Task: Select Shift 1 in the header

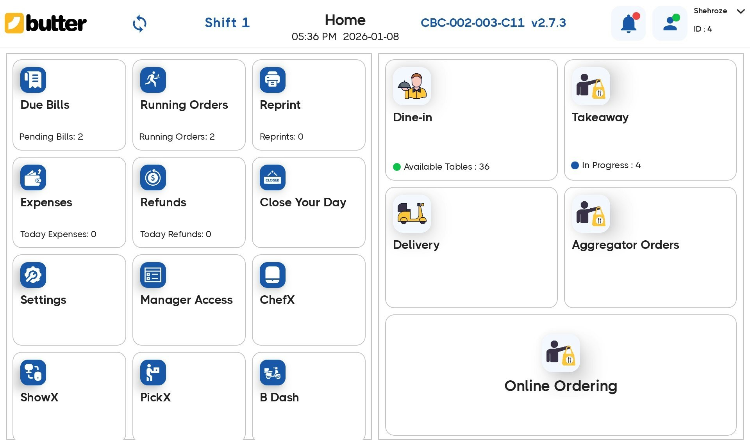Action: [x=227, y=23]
